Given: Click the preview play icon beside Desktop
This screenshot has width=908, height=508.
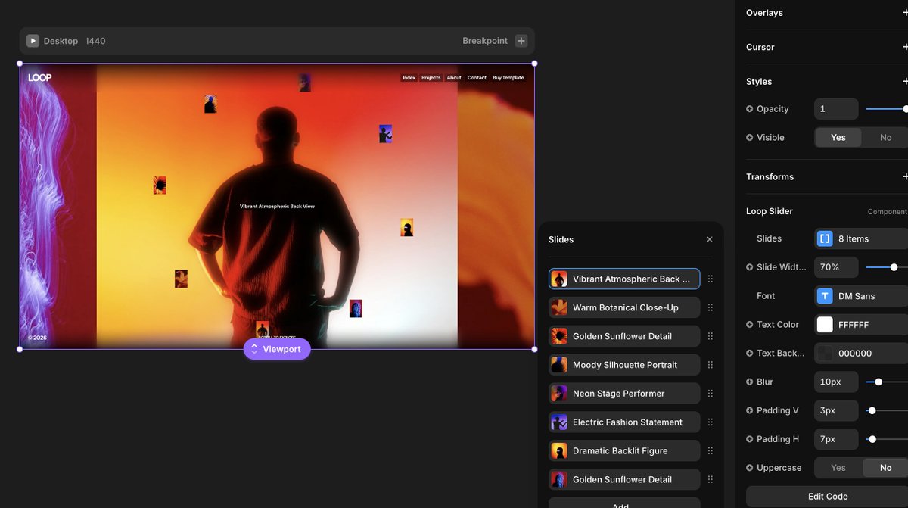Looking at the screenshot, I should click(x=33, y=41).
